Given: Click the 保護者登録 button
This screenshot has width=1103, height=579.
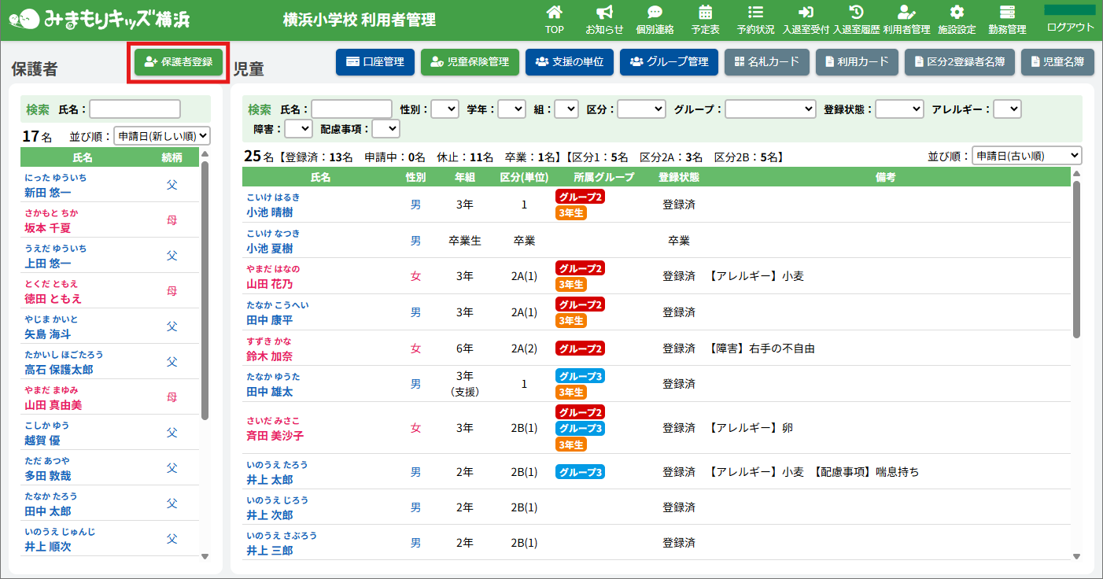Looking at the screenshot, I should pos(179,62).
